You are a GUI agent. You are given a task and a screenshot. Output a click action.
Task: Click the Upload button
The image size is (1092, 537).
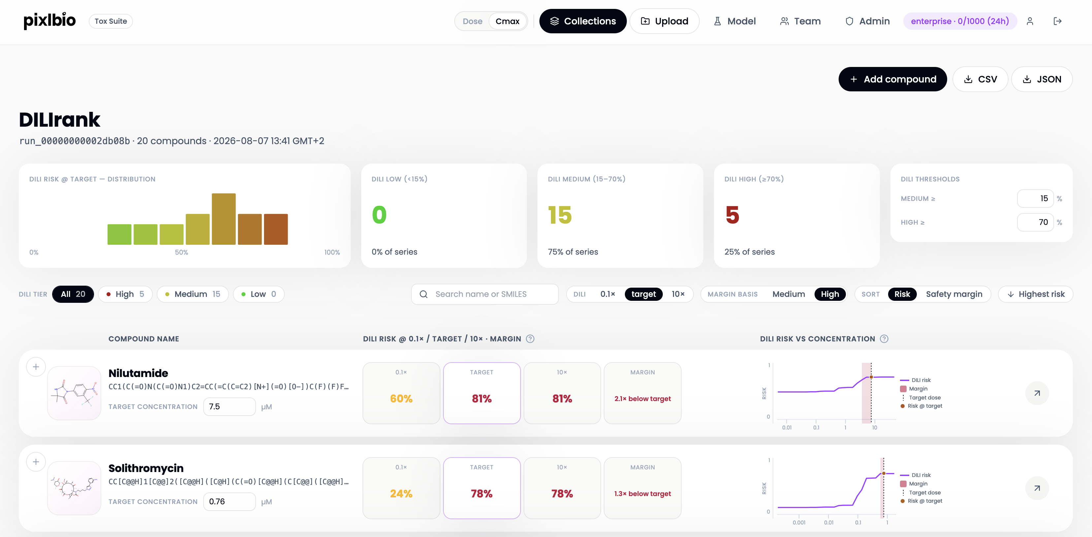click(664, 21)
